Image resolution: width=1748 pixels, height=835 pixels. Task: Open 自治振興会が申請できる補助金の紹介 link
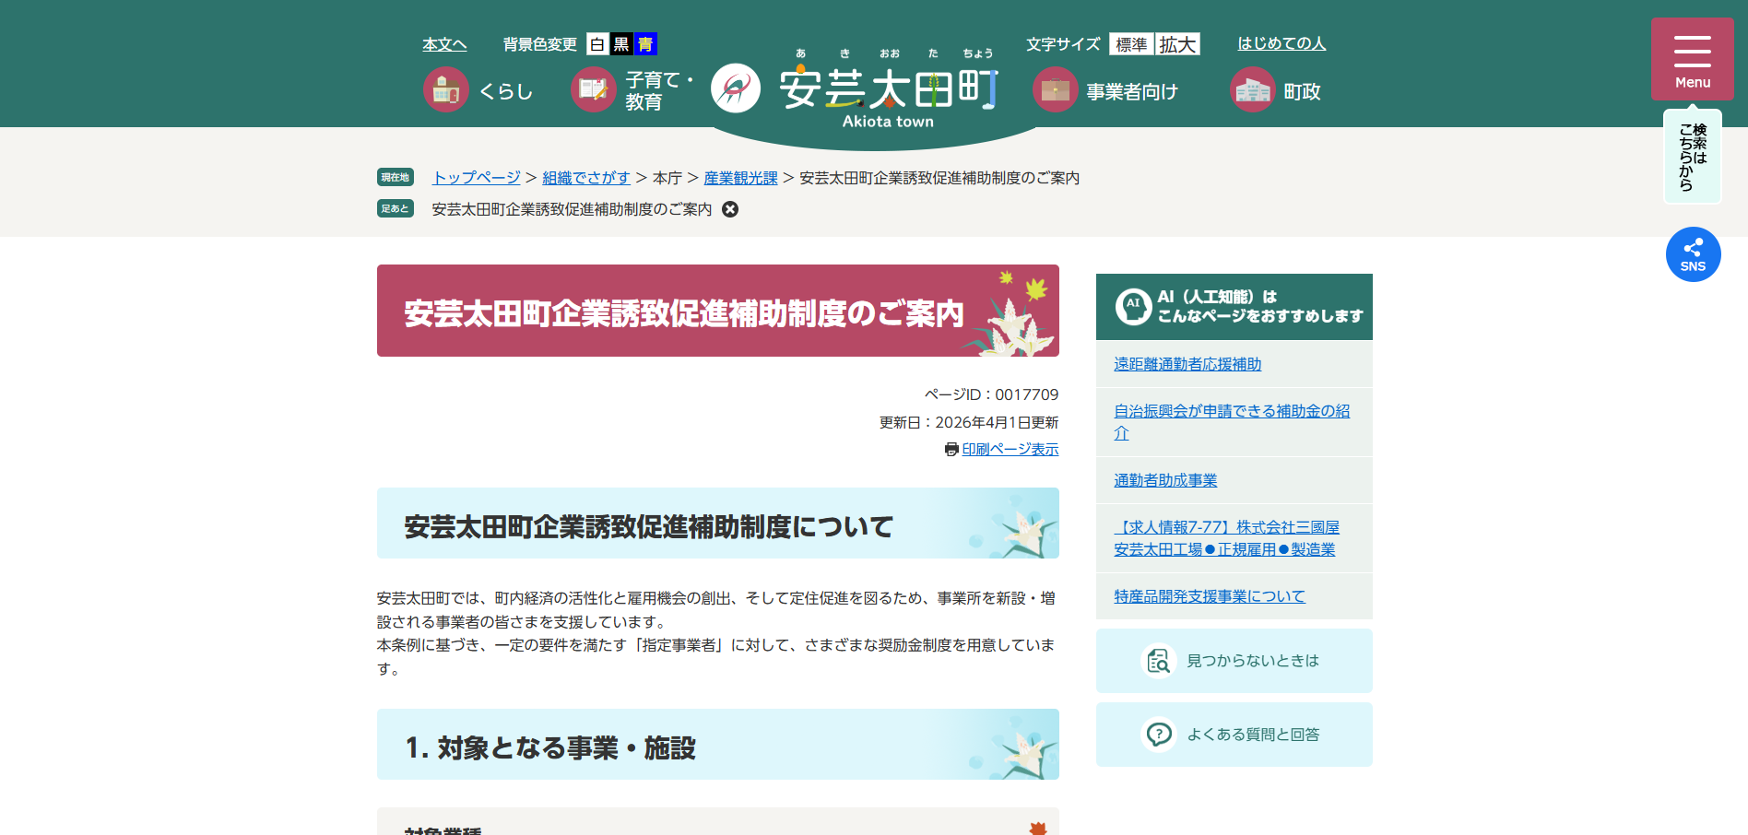pyautogui.click(x=1232, y=422)
